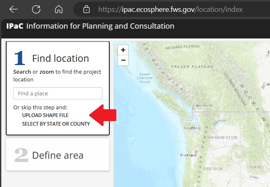Click Seattle on the map
Image resolution: width=270 pixels, height=187 pixels.
pos(191,128)
